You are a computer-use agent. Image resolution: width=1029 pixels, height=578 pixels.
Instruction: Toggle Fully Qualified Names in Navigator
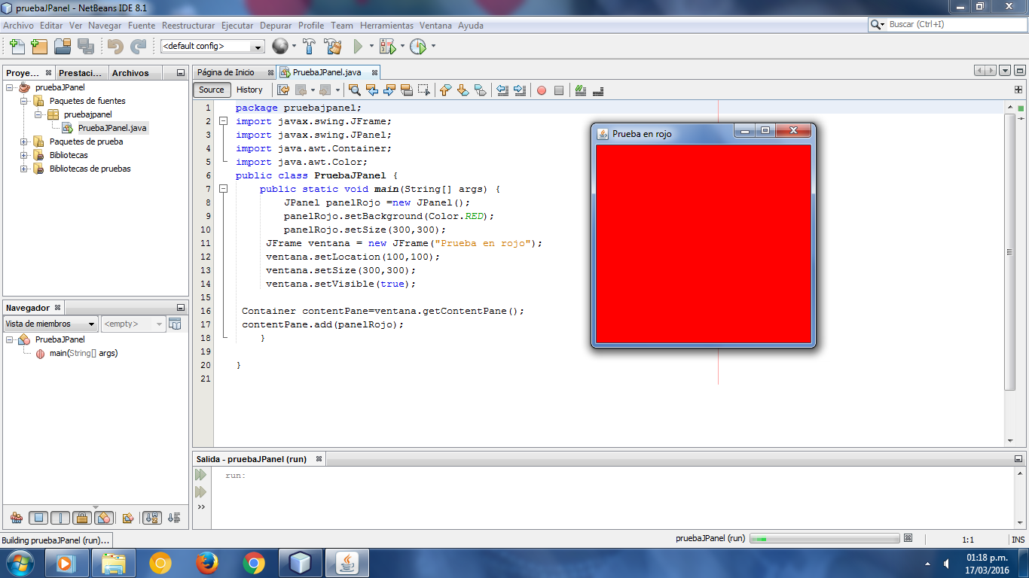pos(128,518)
